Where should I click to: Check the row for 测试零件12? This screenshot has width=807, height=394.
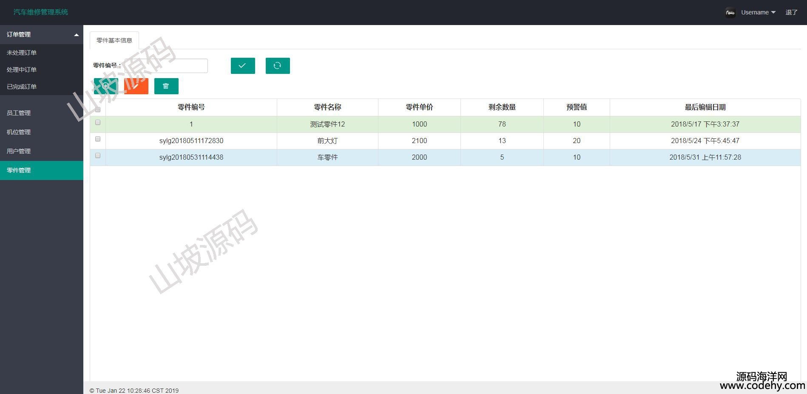click(98, 123)
